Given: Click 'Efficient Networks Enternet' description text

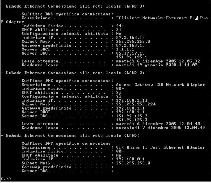Looking at the screenshot, I should point(151,18).
